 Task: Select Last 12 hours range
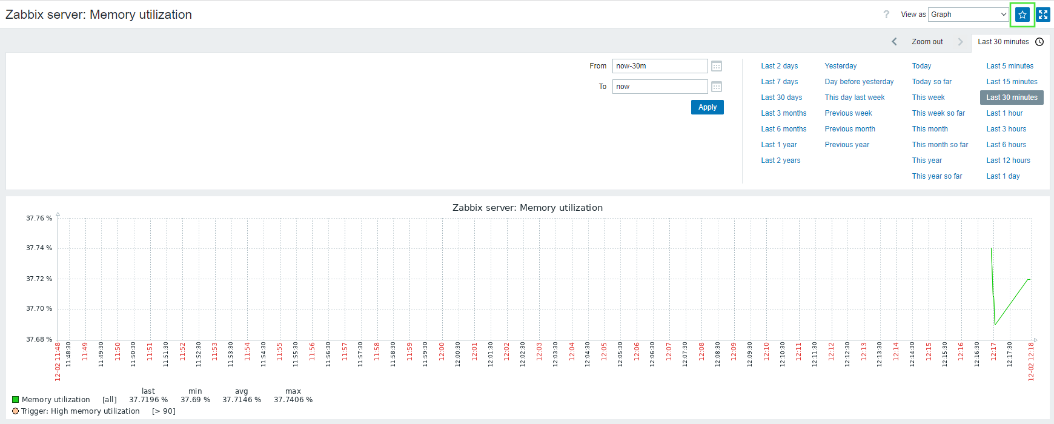coord(1008,161)
